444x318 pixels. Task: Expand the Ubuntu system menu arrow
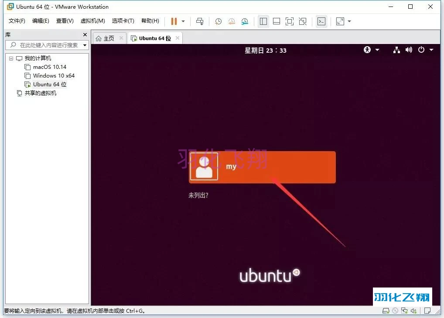pos(431,50)
